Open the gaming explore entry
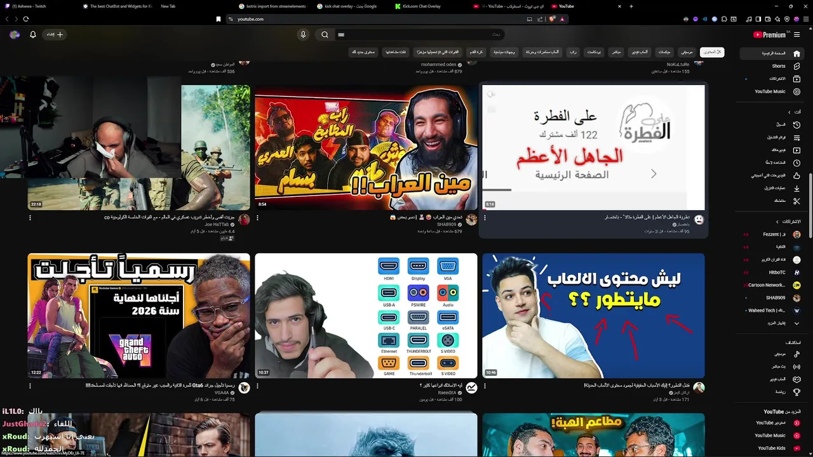This screenshot has width=813, height=457. point(796,380)
